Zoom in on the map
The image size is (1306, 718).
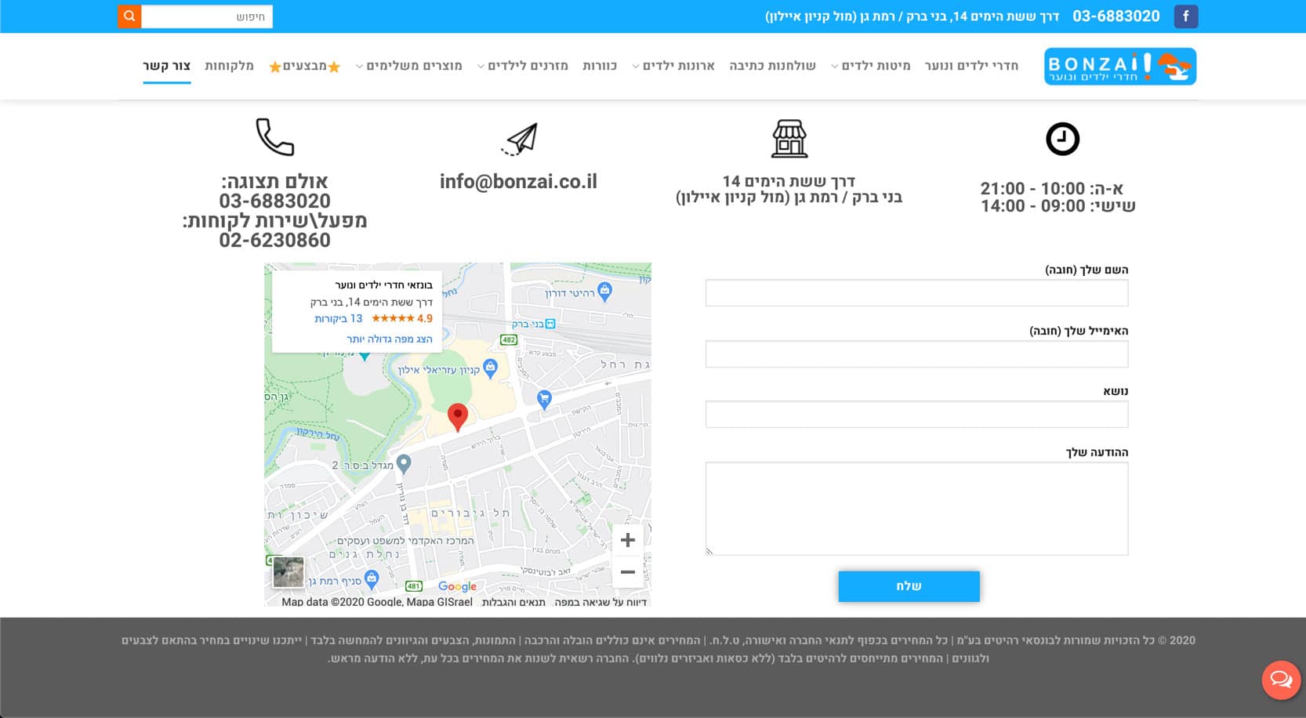click(x=627, y=540)
